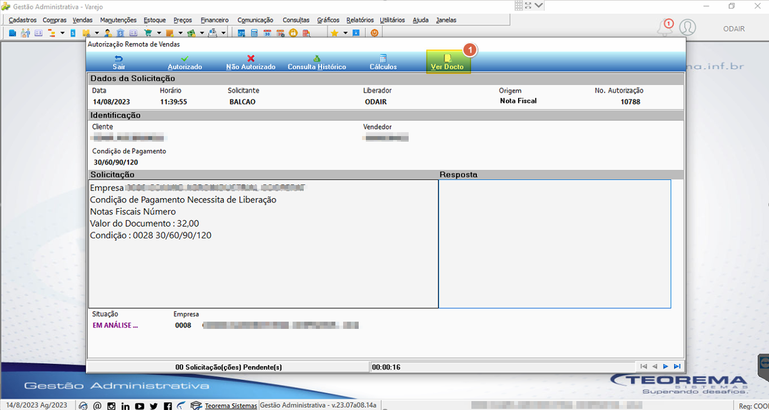This screenshot has height=410, width=769.
Task: Expand the dropdown arrow beside the cash register icon
Action: (223, 33)
